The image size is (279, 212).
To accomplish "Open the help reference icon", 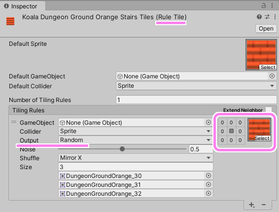I will point(259,17).
